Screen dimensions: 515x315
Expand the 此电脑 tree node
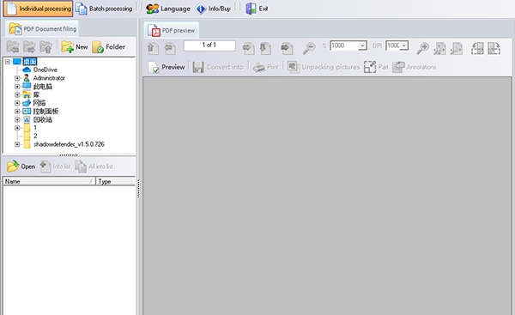(17, 87)
